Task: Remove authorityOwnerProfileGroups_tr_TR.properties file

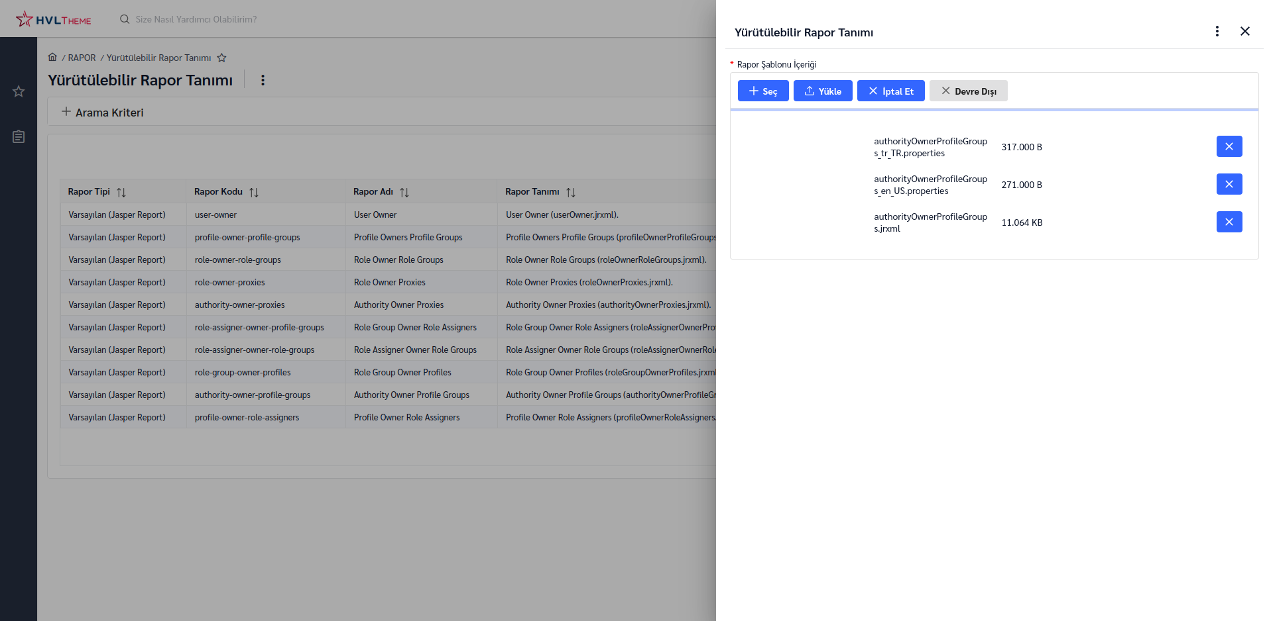Action: (x=1229, y=146)
